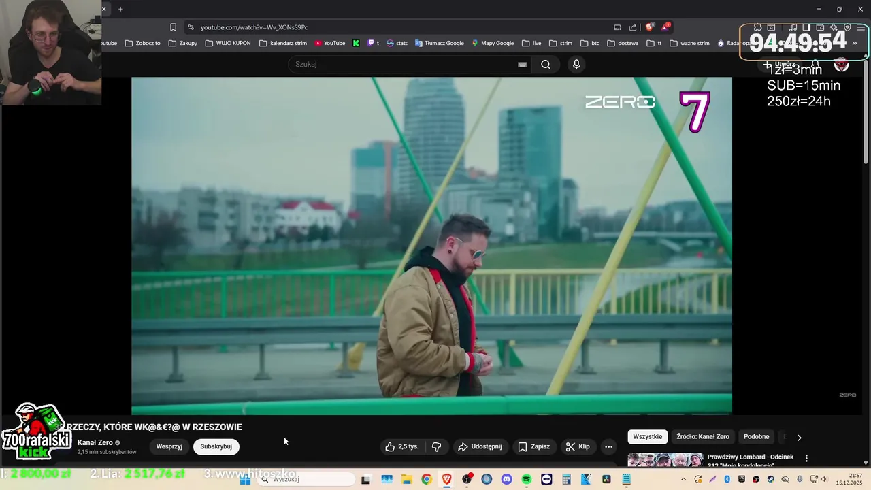This screenshot has width=871, height=490.
Task: Click Windows taskbar Wyszukaj search box
Action: [306, 479]
